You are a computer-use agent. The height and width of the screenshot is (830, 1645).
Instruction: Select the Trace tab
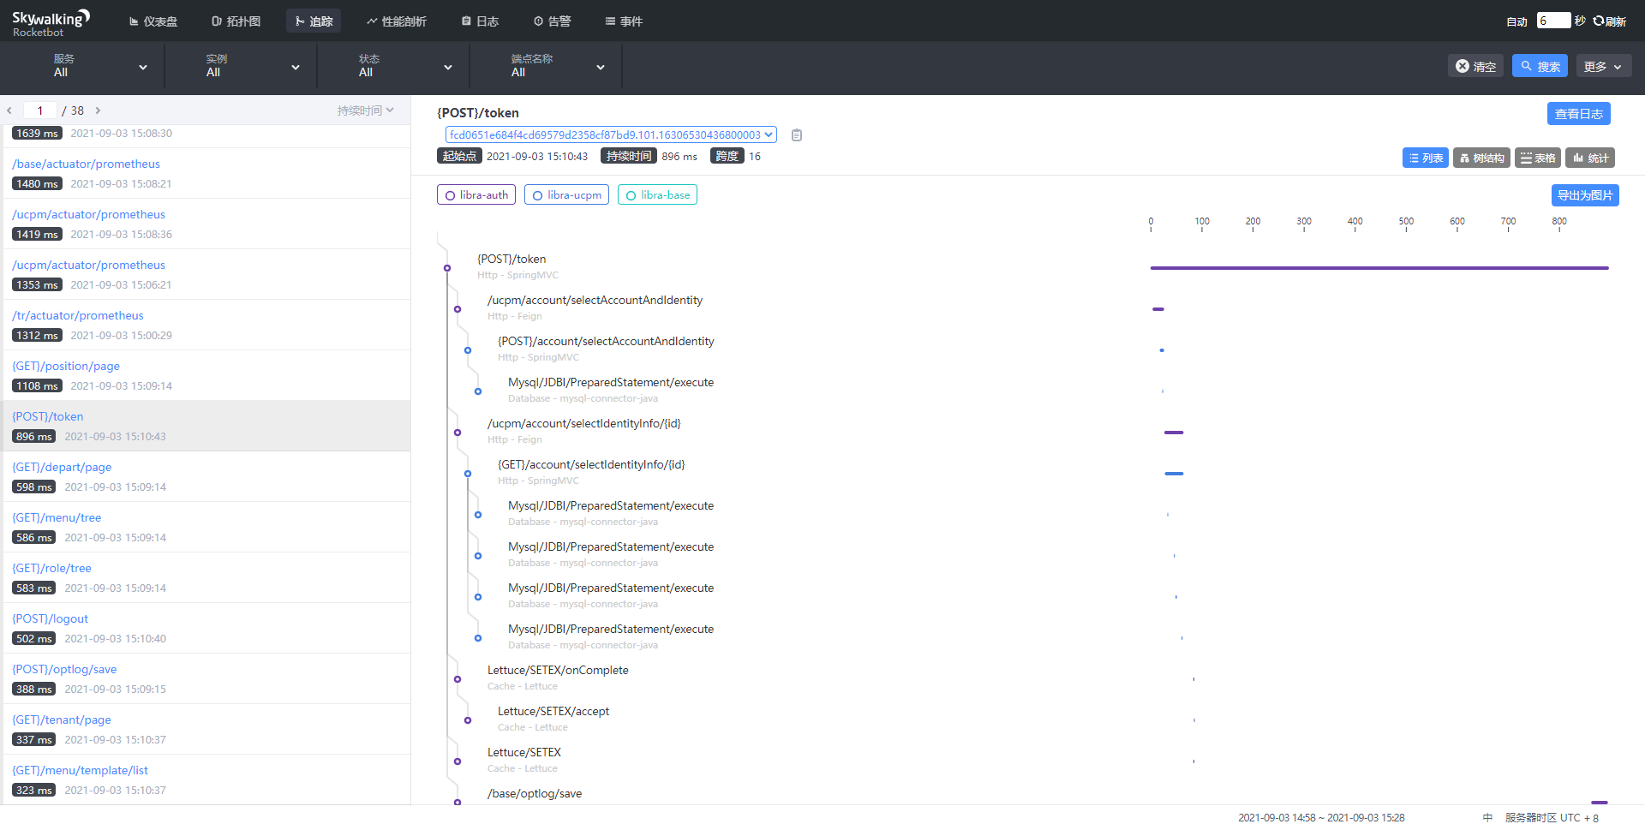click(x=314, y=21)
